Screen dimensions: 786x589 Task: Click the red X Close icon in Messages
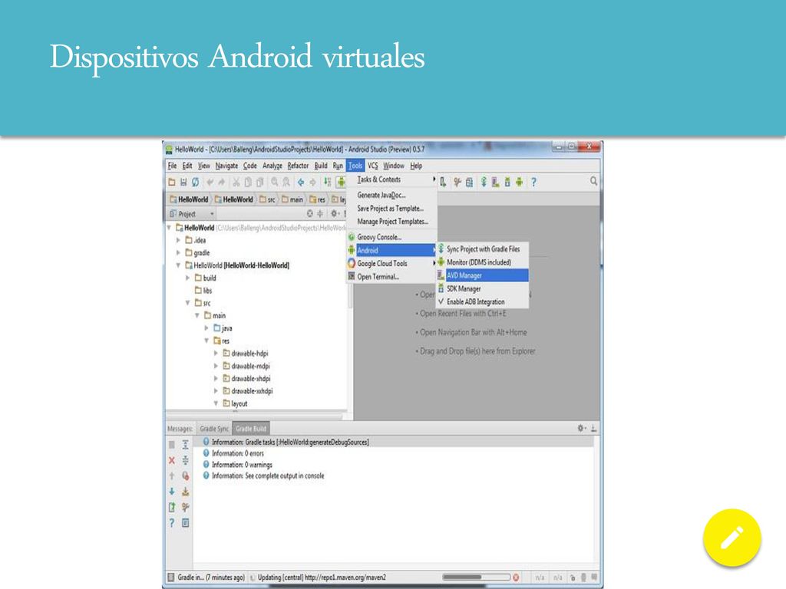(x=172, y=460)
